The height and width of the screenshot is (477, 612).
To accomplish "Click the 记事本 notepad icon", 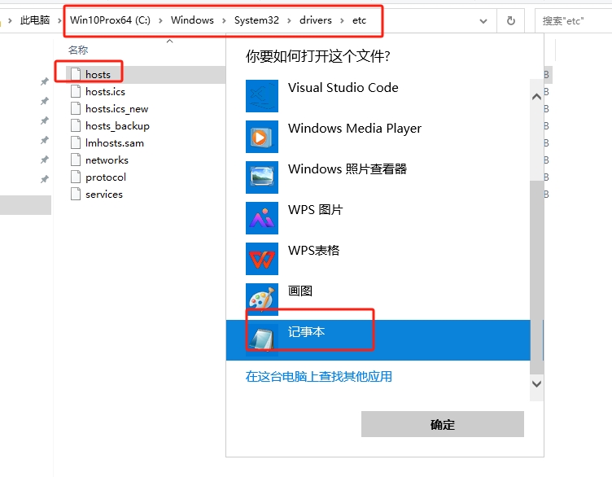I will (x=262, y=339).
